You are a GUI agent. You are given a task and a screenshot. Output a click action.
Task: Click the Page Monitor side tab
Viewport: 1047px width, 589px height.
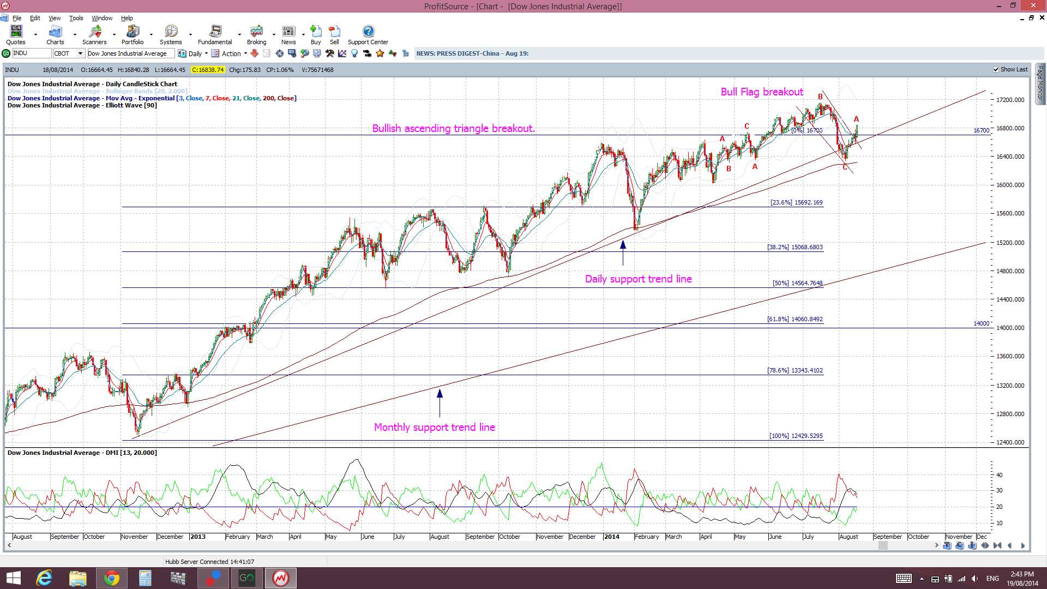coord(1040,83)
